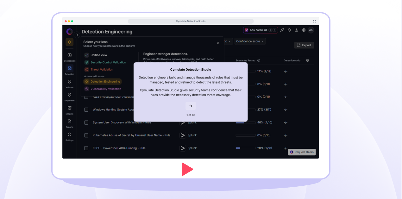The width and height of the screenshot is (402, 199).
Task: Click the 1 of 10 step counter
Action: [x=191, y=115]
